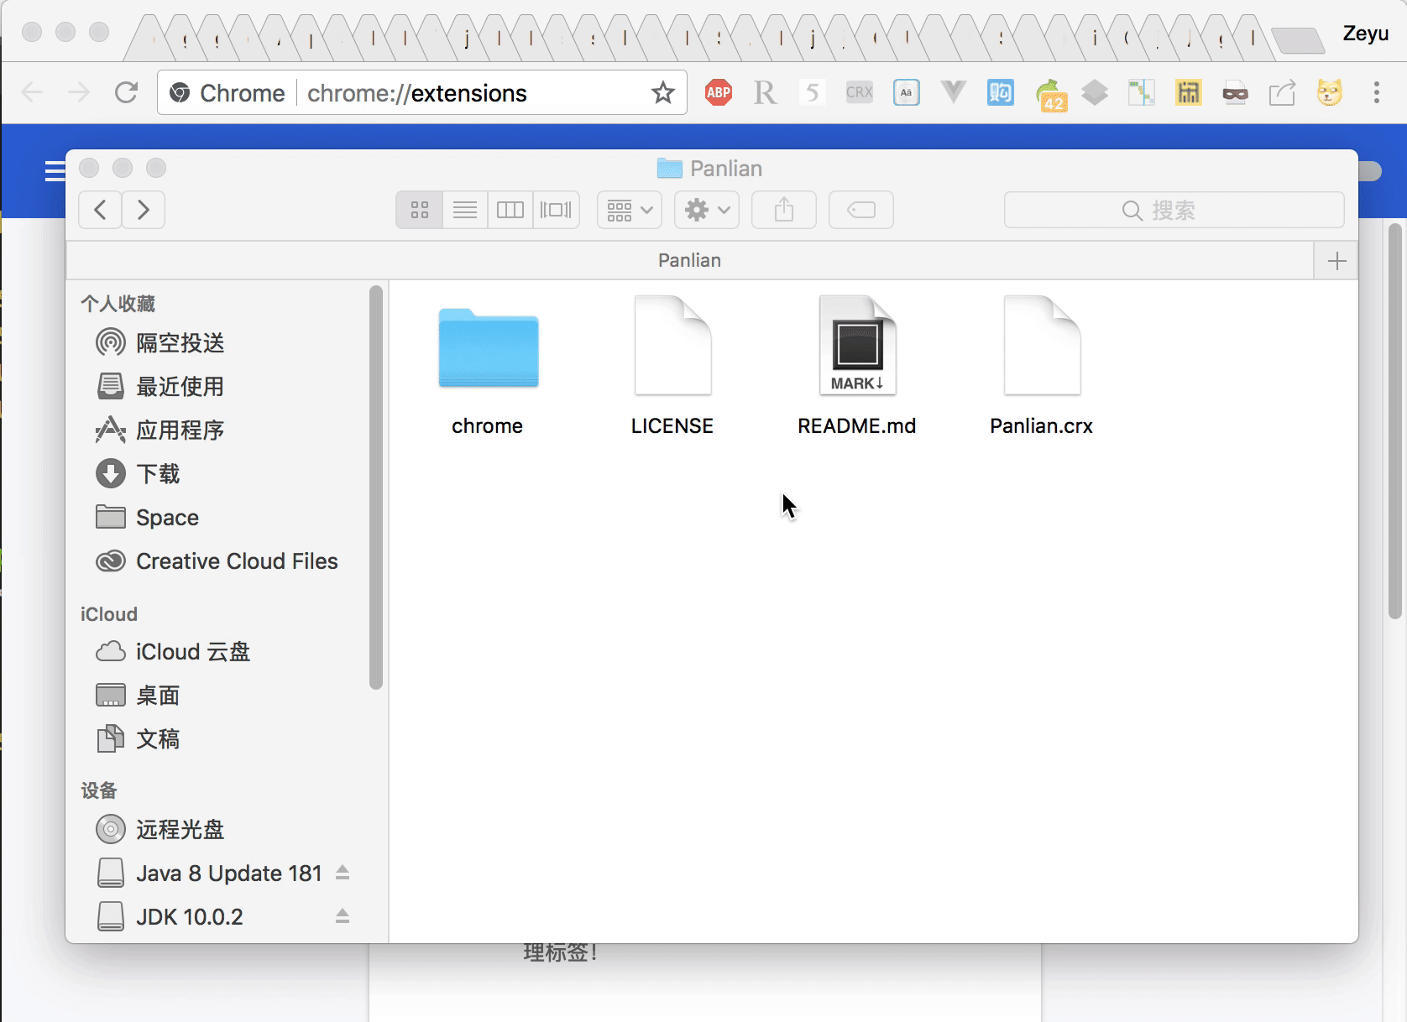
Task: Open 最近使用 recents in sidebar
Action: pyautogui.click(x=180, y=387)
